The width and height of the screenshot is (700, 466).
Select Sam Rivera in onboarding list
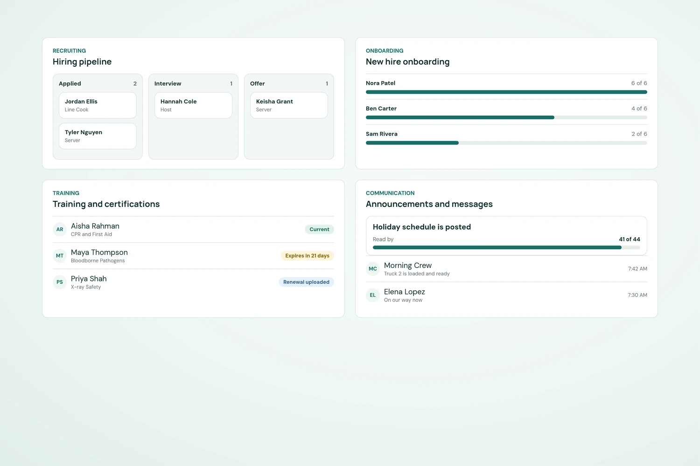(x=382, y=134)
